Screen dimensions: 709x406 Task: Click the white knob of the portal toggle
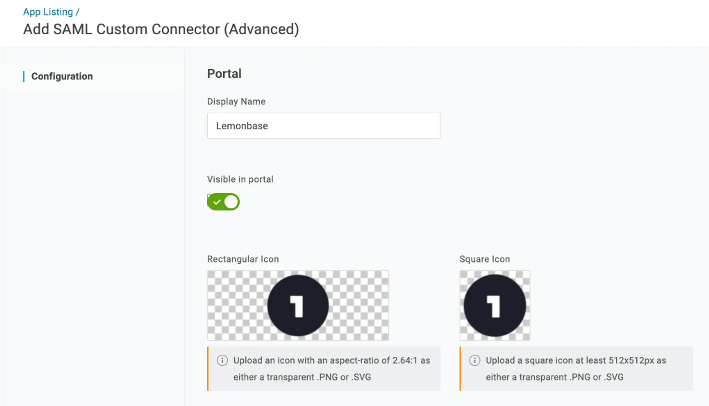click(231, 202)
